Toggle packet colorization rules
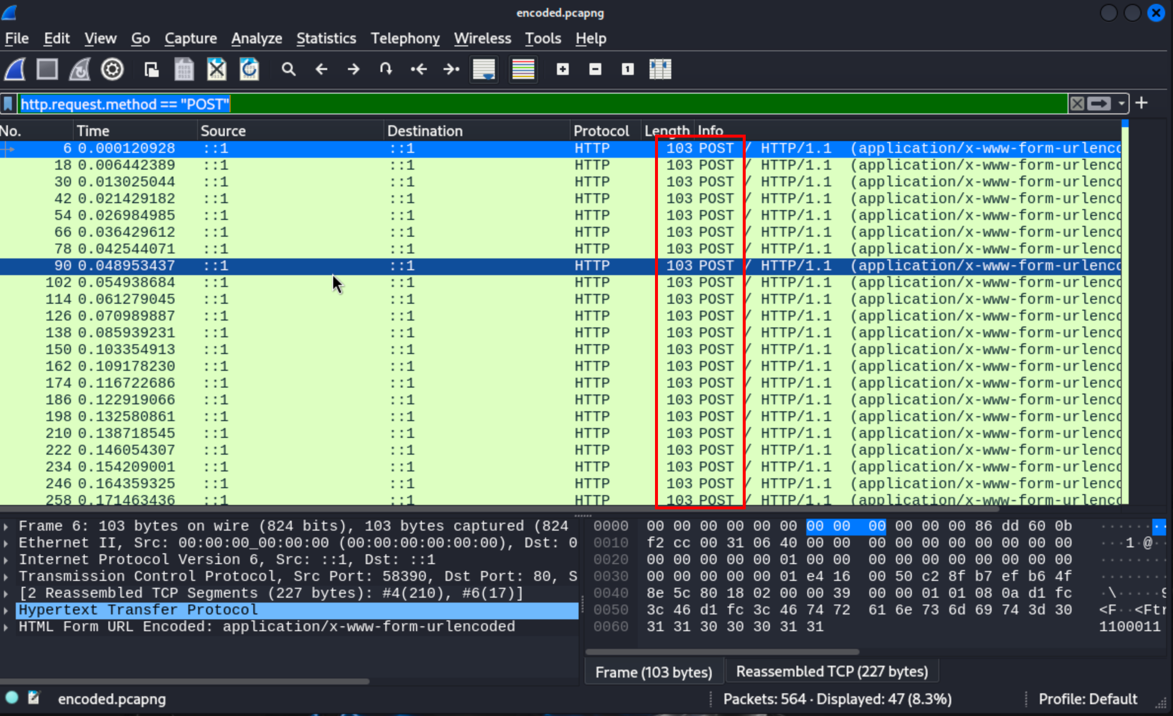The width and height of the screenshot is (1173, 716). click(523, 69)
